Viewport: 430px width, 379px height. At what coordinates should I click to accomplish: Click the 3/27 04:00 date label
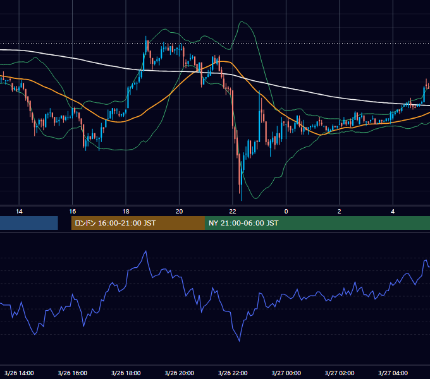pyautogui.click(x=393, y=373)
